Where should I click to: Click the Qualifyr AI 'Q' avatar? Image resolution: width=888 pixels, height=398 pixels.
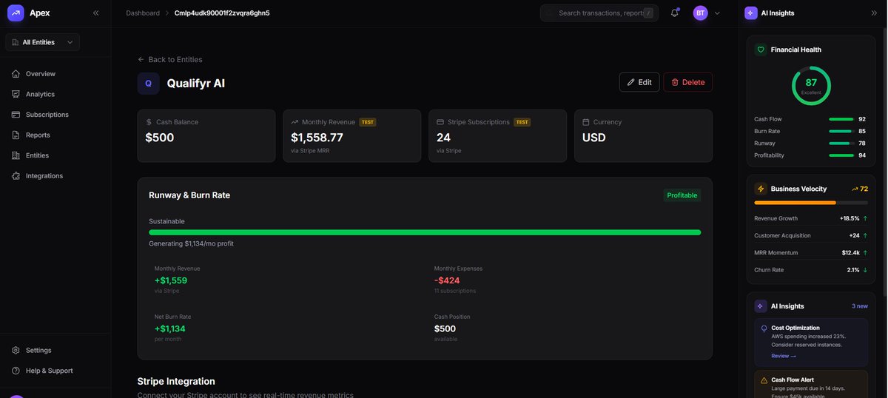pos(148,83)
